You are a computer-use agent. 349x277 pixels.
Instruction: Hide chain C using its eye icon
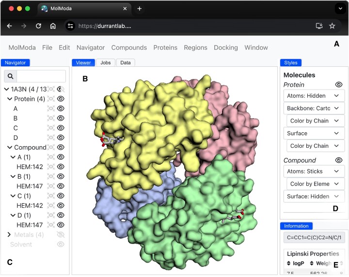(x=61, y=128)
